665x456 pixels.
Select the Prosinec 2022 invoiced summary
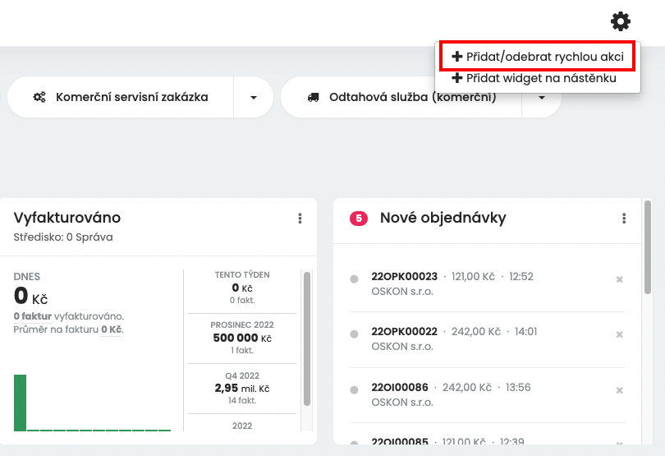tap(242, 338)
